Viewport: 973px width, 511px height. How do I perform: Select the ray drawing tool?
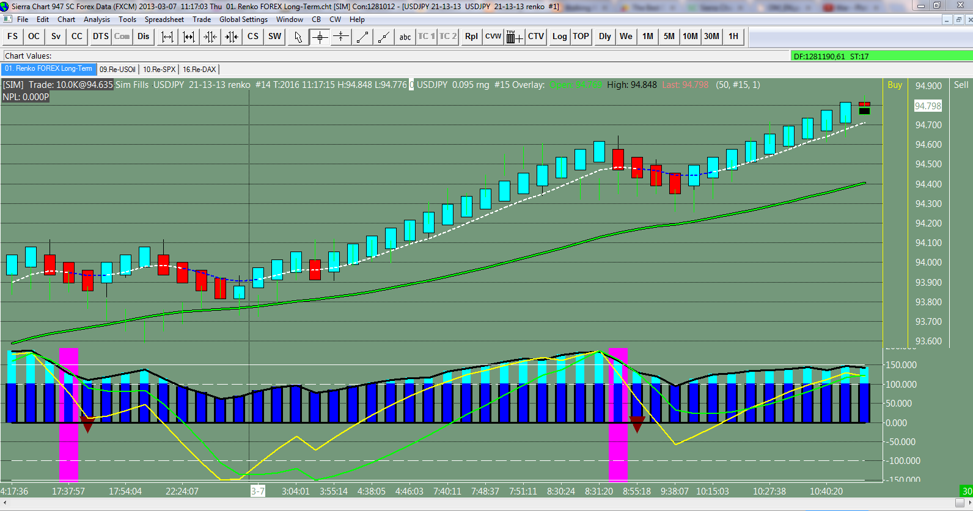pyautogui.click(x=384, y=37)
